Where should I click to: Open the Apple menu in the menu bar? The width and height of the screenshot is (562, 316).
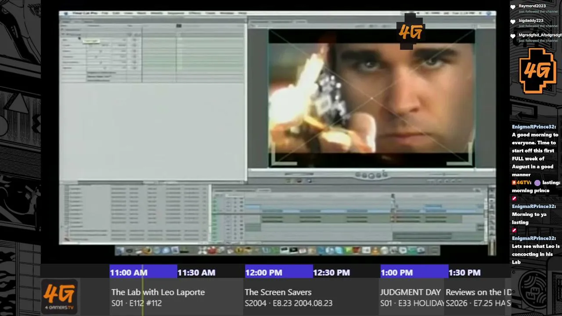coord(65,14)
